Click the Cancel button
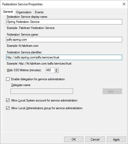Viewport: 128px width, 144px height. pos(95,139)
